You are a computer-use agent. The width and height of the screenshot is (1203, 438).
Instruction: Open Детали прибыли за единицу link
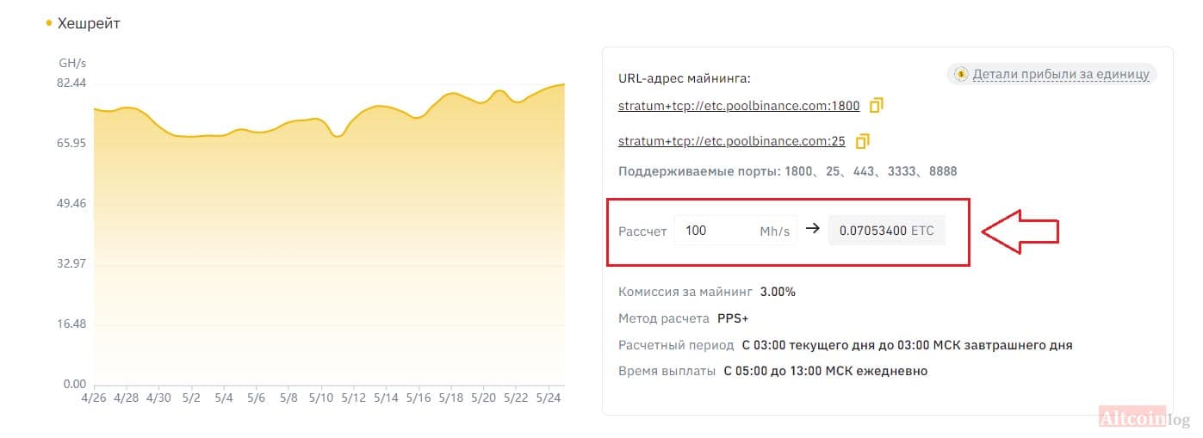point(1061,74)
